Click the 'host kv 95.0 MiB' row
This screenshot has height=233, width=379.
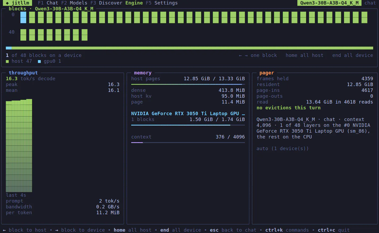coord(188,96)
